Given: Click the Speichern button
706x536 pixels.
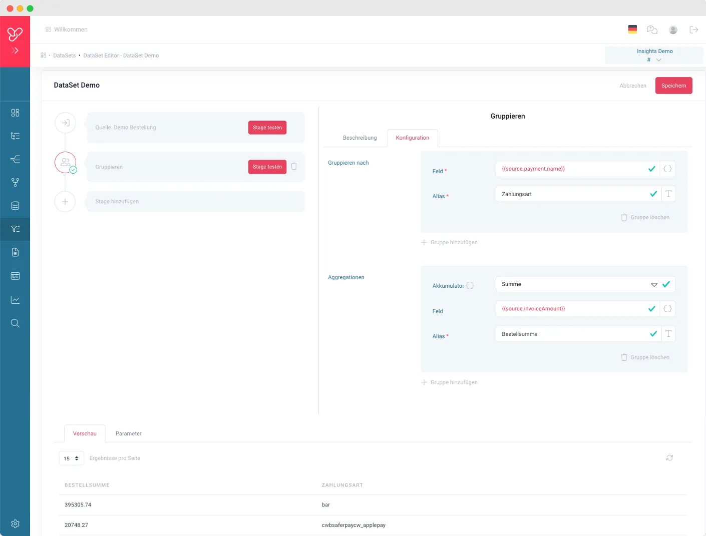Looking at the screenshot, I should [x=673, y=86].
